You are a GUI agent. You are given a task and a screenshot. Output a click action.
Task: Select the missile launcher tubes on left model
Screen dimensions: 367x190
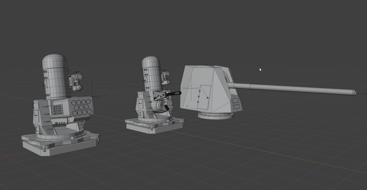[81, 107]
